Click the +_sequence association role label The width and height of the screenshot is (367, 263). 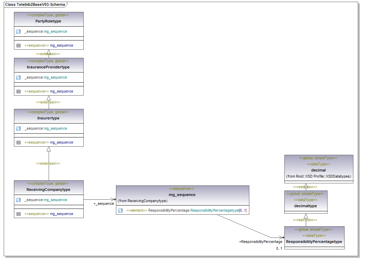pos(104,203)
